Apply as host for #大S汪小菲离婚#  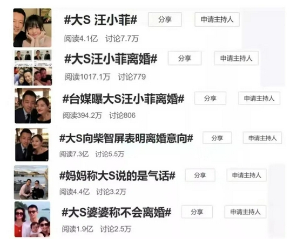pos(236,58)
